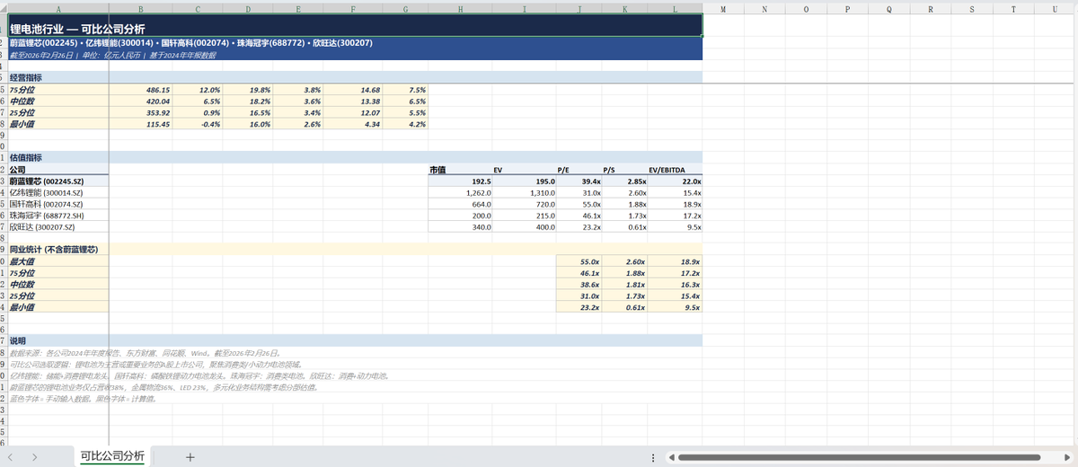Select column N header

[764, 8]
